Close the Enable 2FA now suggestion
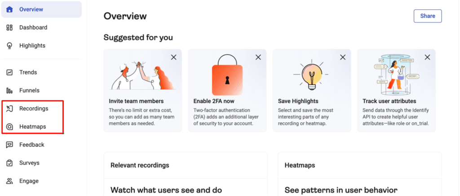 pyautogui.click(x=258, y=57)
